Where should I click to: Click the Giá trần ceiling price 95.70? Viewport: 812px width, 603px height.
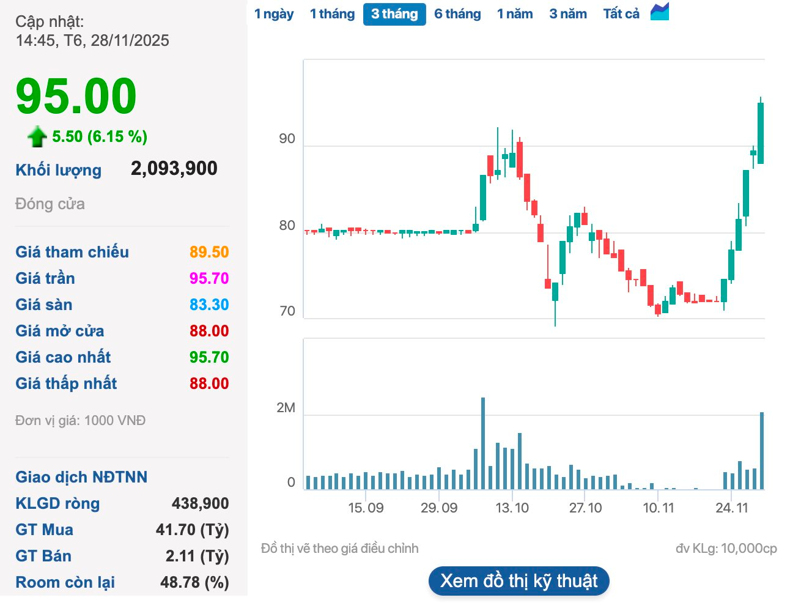point(209,278)
